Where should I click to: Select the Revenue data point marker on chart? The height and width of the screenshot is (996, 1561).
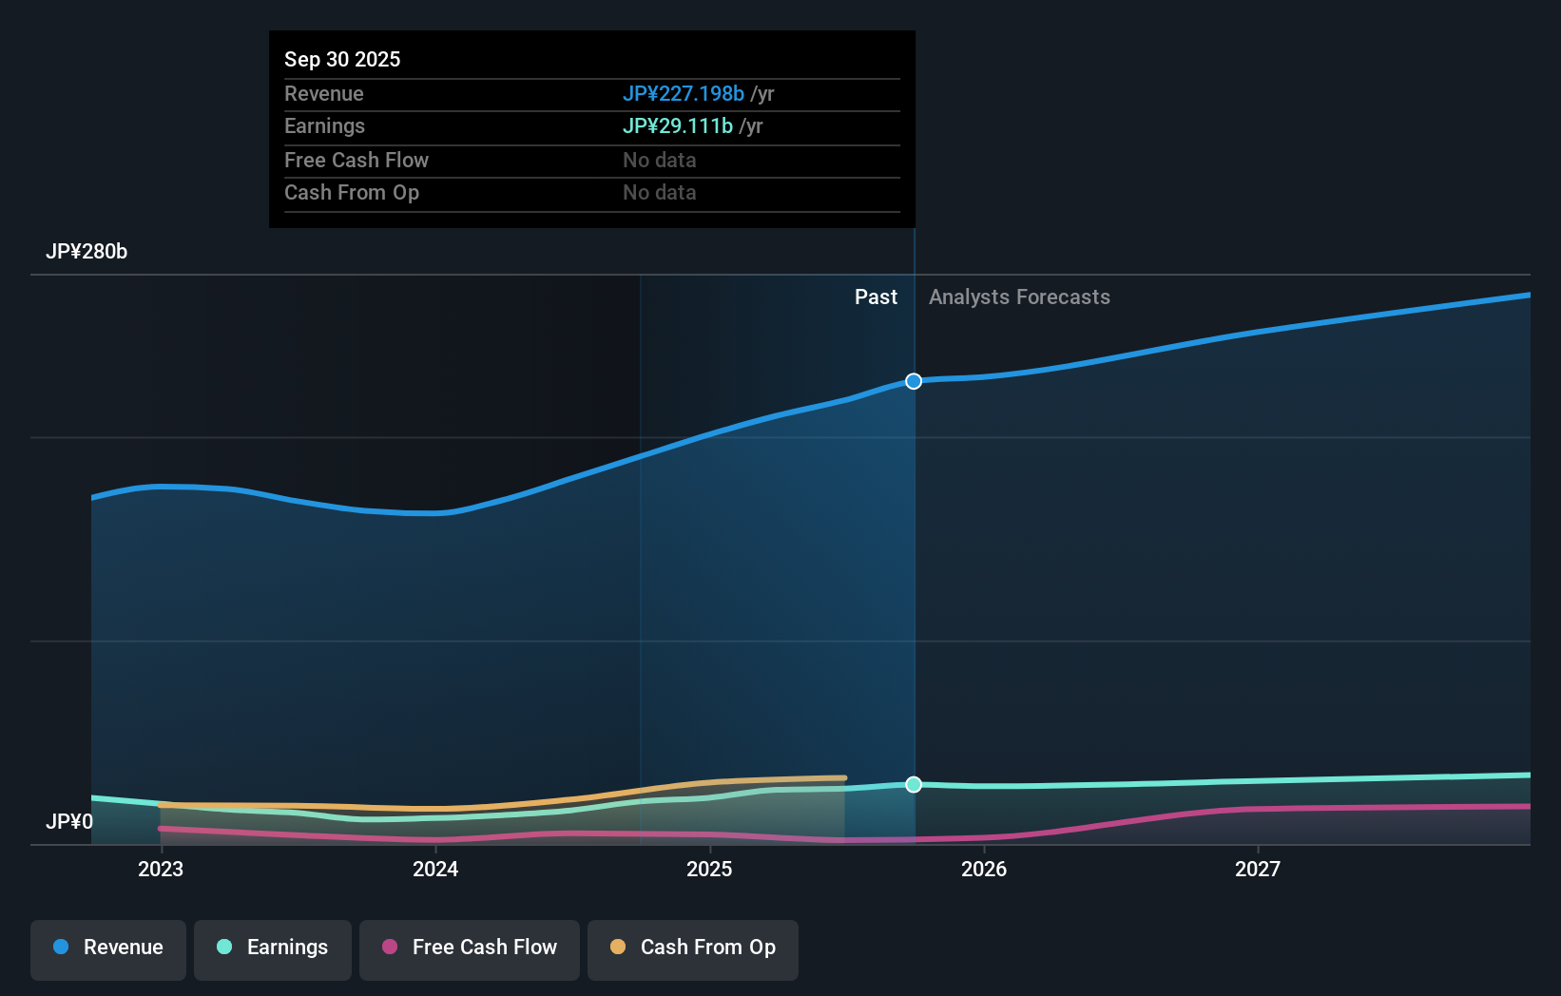[x=914, y=381]
